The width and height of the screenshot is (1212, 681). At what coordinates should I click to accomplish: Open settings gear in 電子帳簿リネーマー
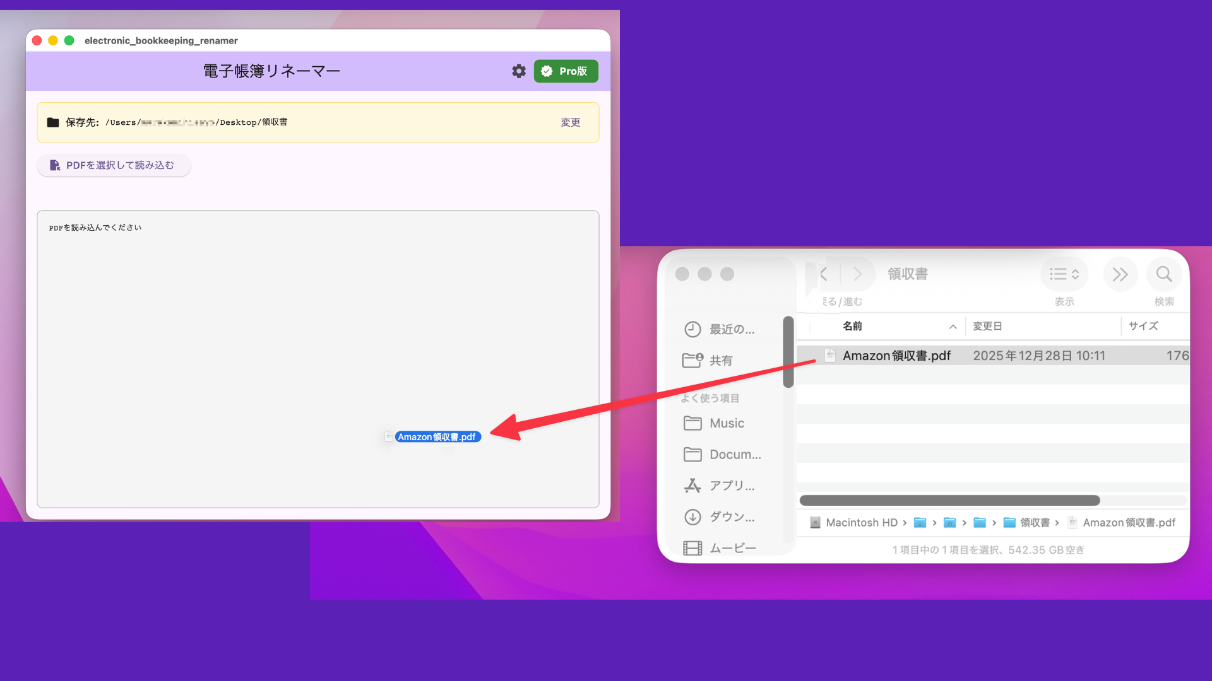[x=518, y=71]
